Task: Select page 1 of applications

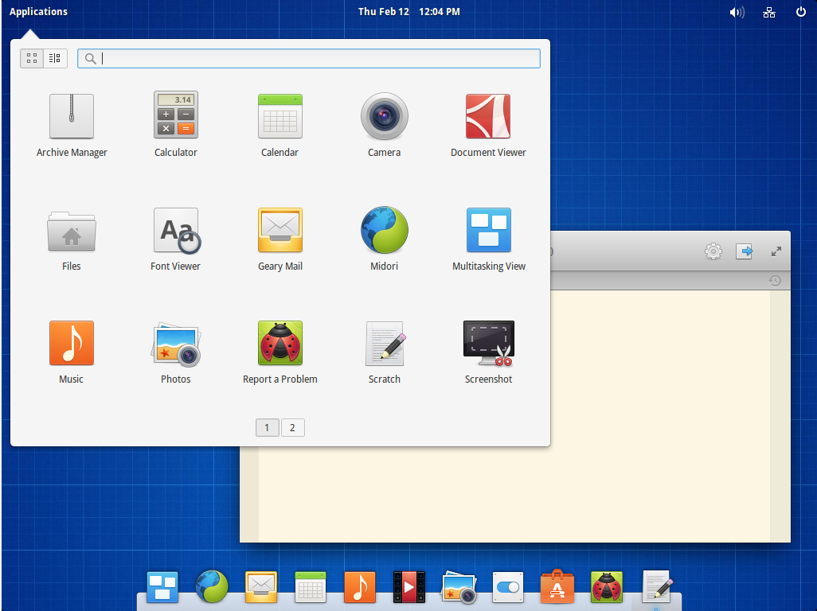Action: click(x=267, y=428)
